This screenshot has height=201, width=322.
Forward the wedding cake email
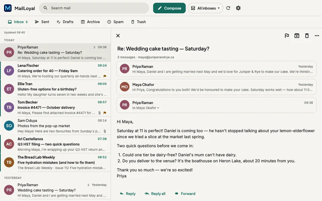click(185, 194)
